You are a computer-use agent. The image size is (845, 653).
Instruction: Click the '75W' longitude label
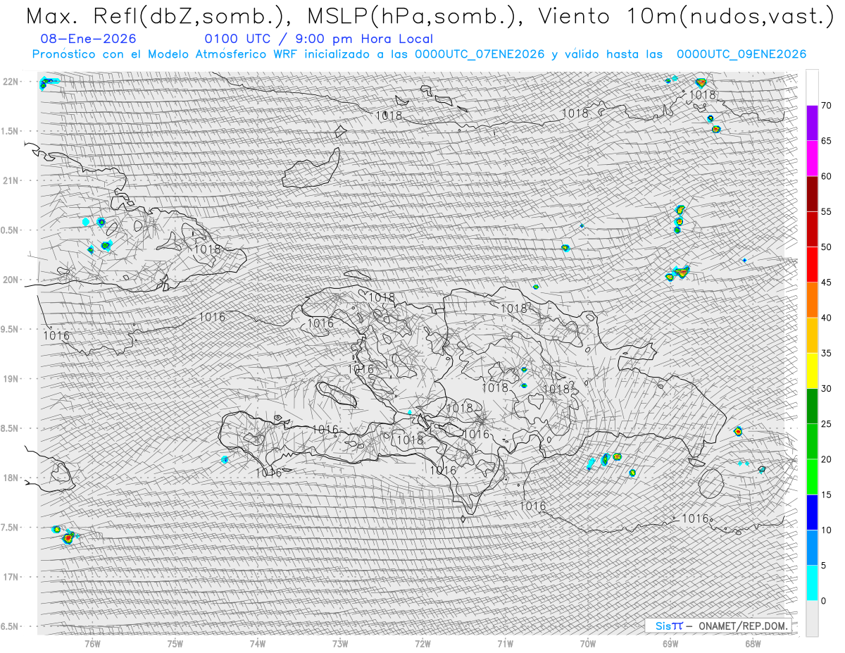click(x=175, y=643)
